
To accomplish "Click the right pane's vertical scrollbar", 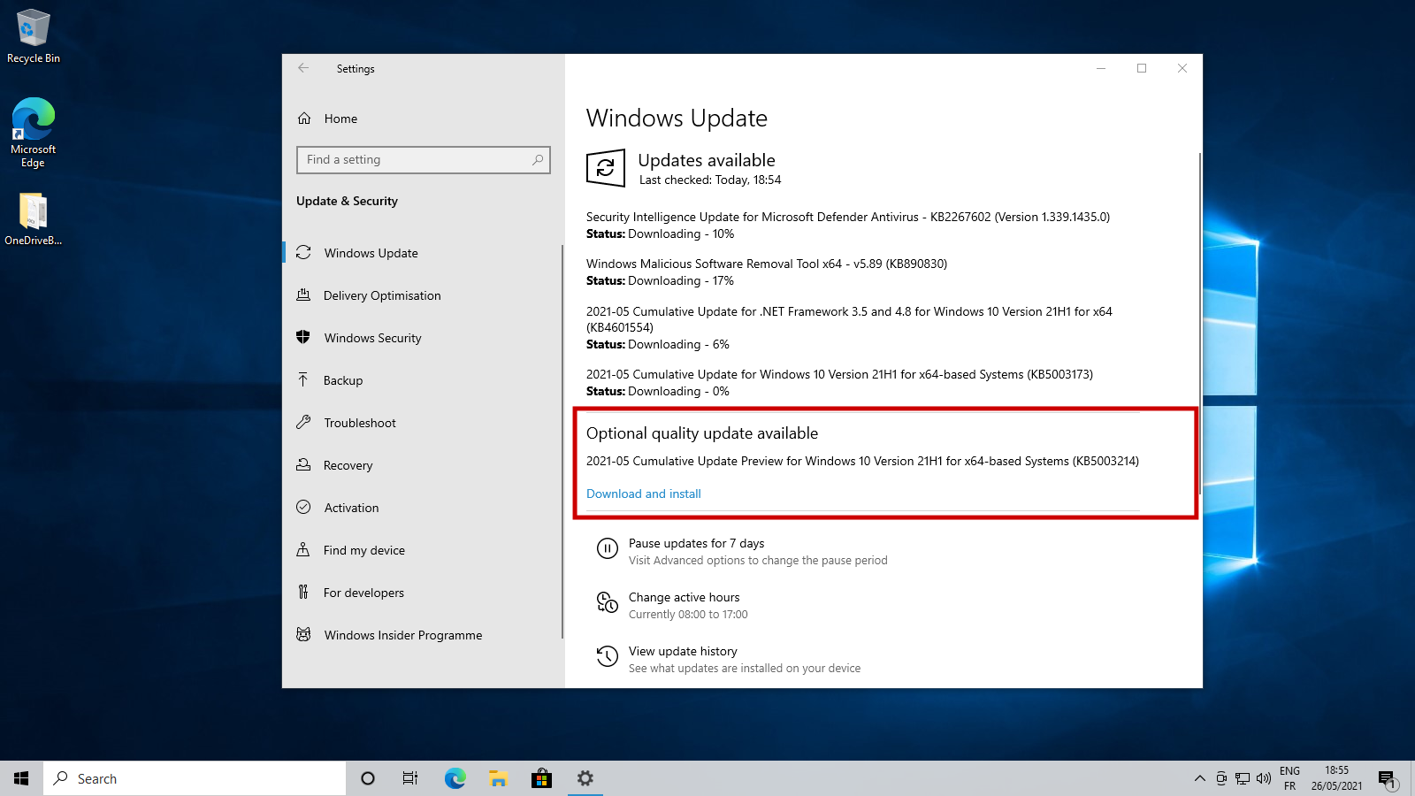I will pyautogui.click(x=1200, y=323).
